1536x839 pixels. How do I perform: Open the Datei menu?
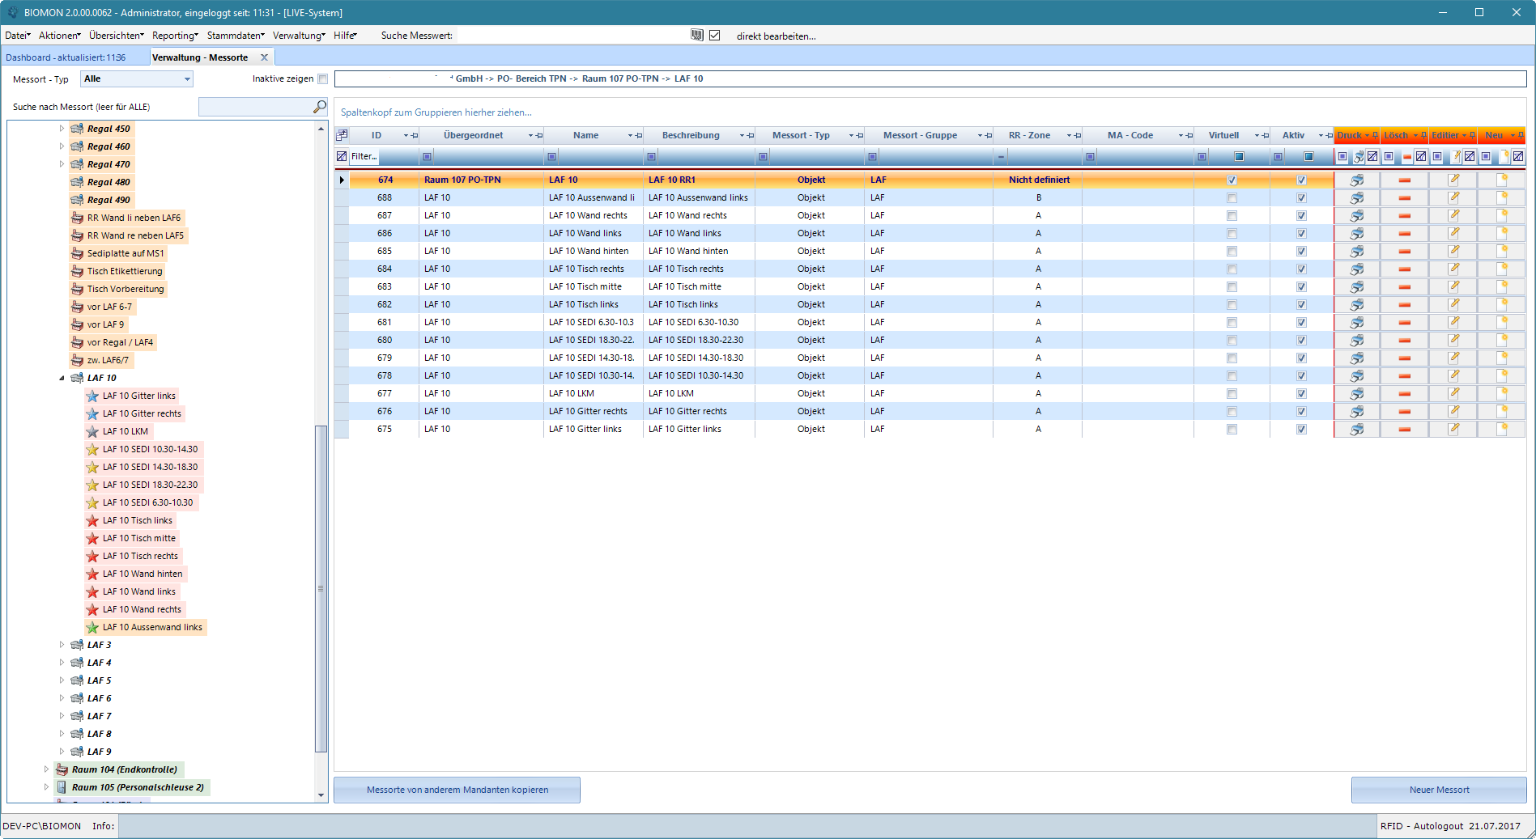coord(17,36)
